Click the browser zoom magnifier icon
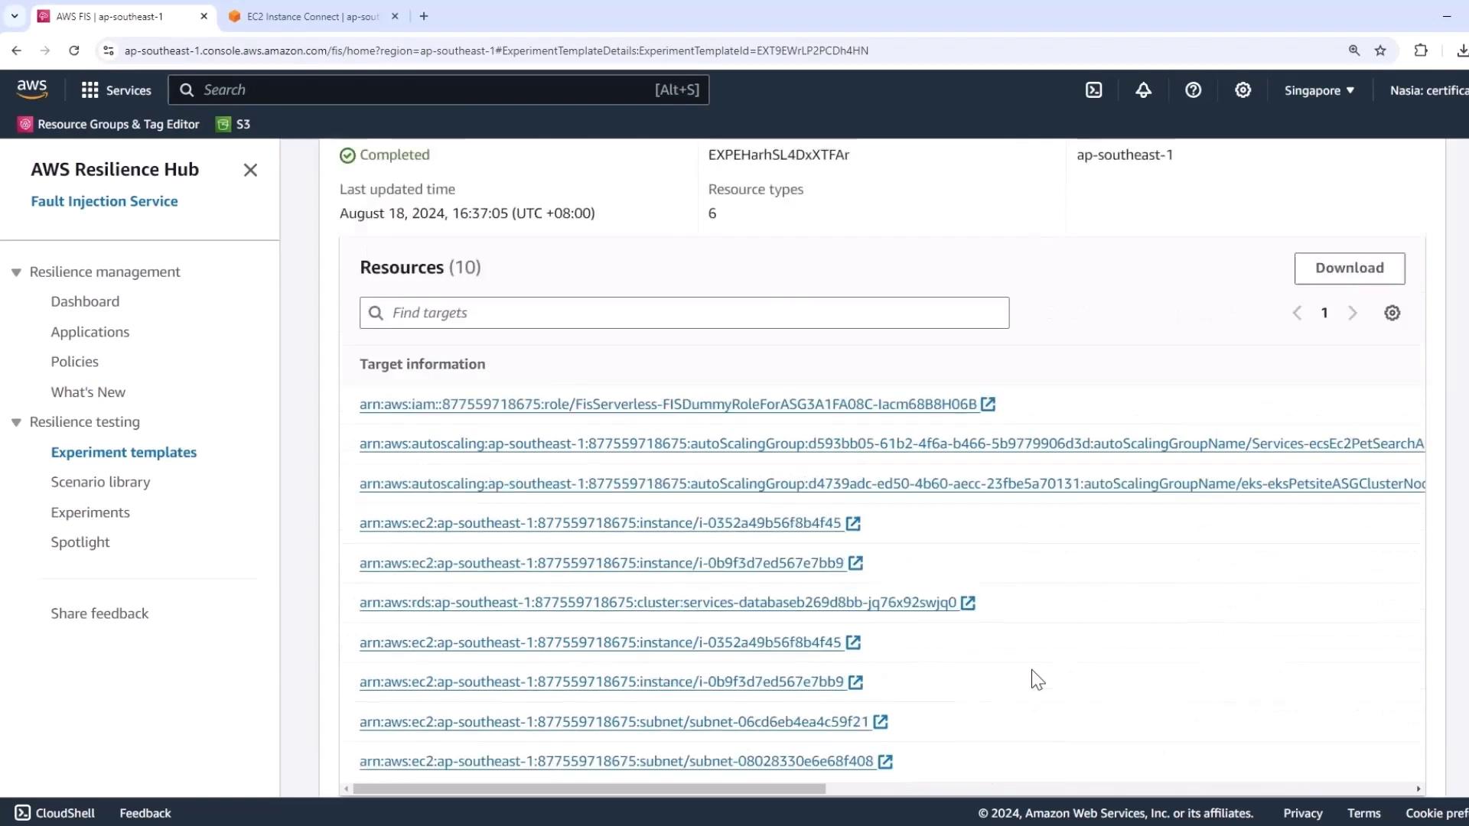 1354,50
